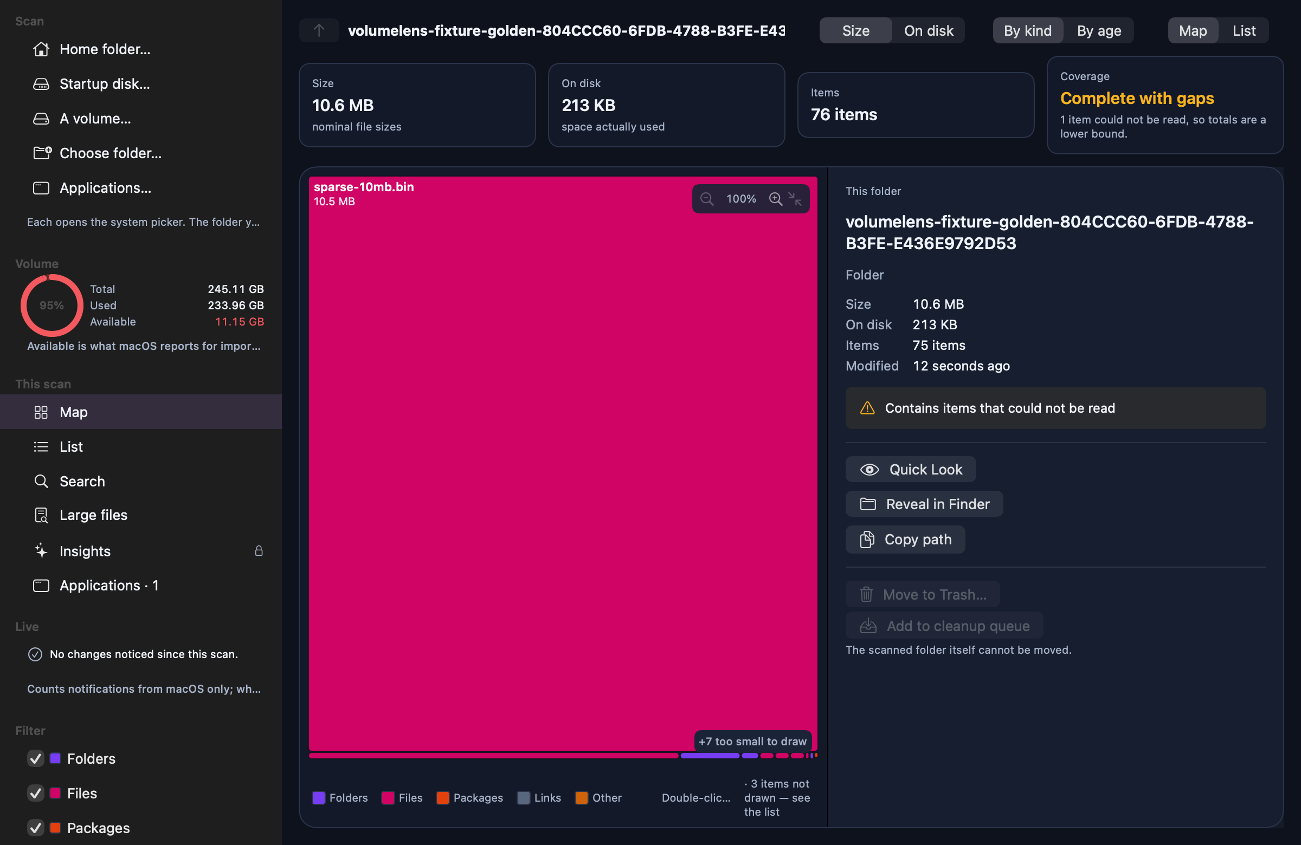The height and width of the screenshot is (845, 1301).
Task: Uncheck the Files filter
Action: click(x=36, y=793)
